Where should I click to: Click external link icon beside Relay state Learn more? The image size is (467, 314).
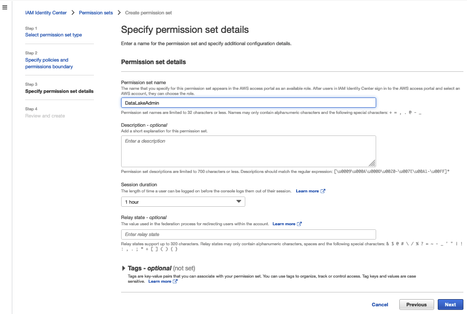[299, 224]
